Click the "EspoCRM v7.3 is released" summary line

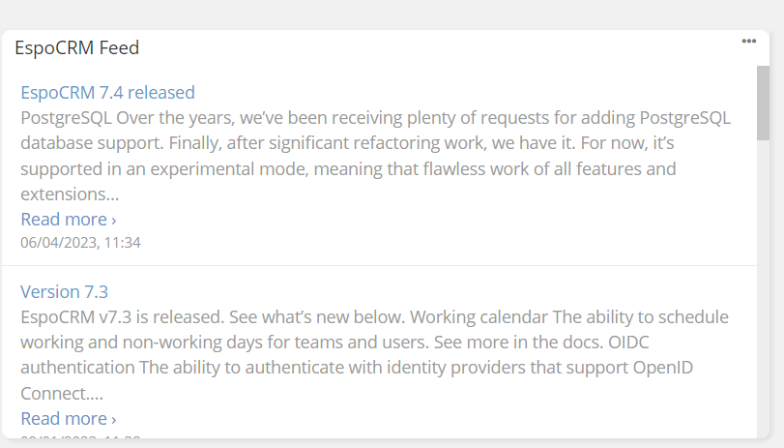click(374, 317)
